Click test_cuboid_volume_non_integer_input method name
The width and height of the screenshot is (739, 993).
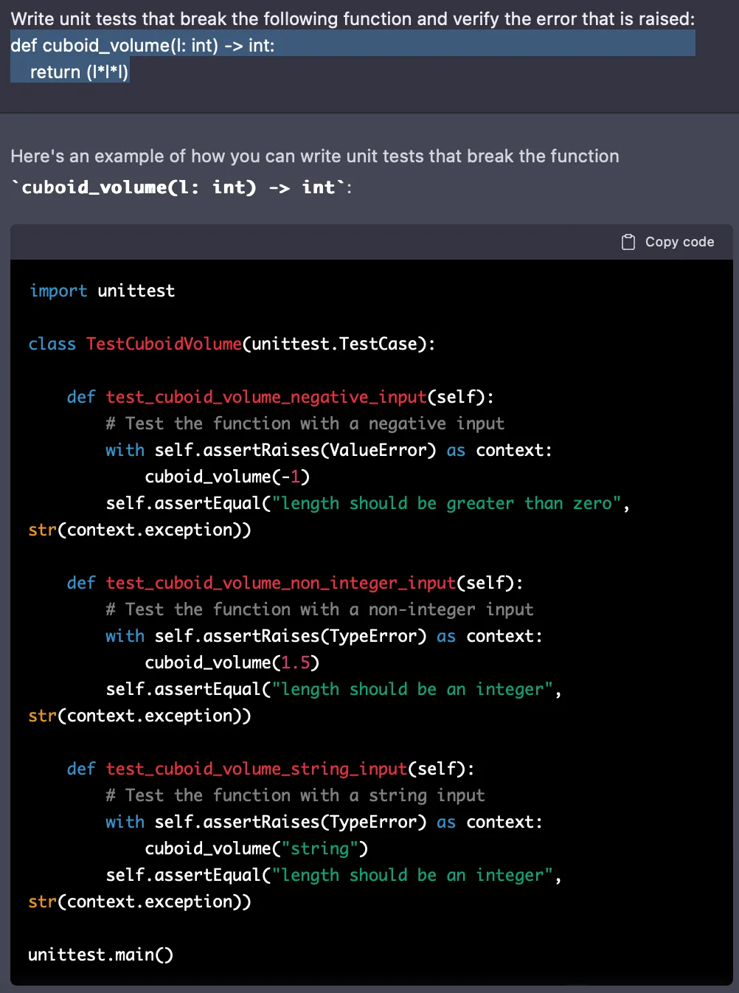280,583
